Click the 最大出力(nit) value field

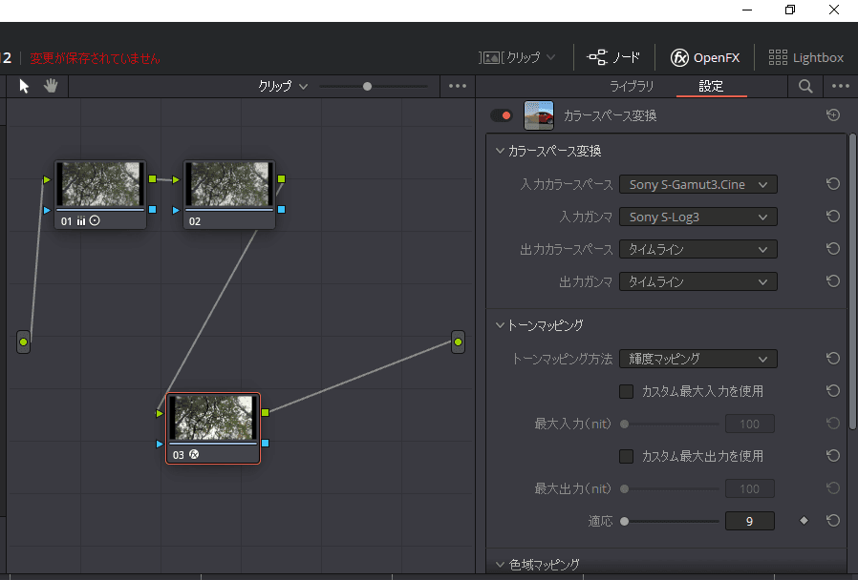(750, 488)
